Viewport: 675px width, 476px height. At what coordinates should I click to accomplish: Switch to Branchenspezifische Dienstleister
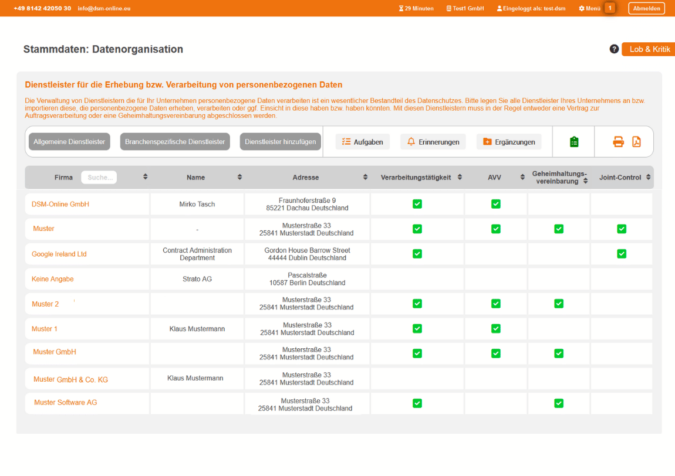point(175,142)
